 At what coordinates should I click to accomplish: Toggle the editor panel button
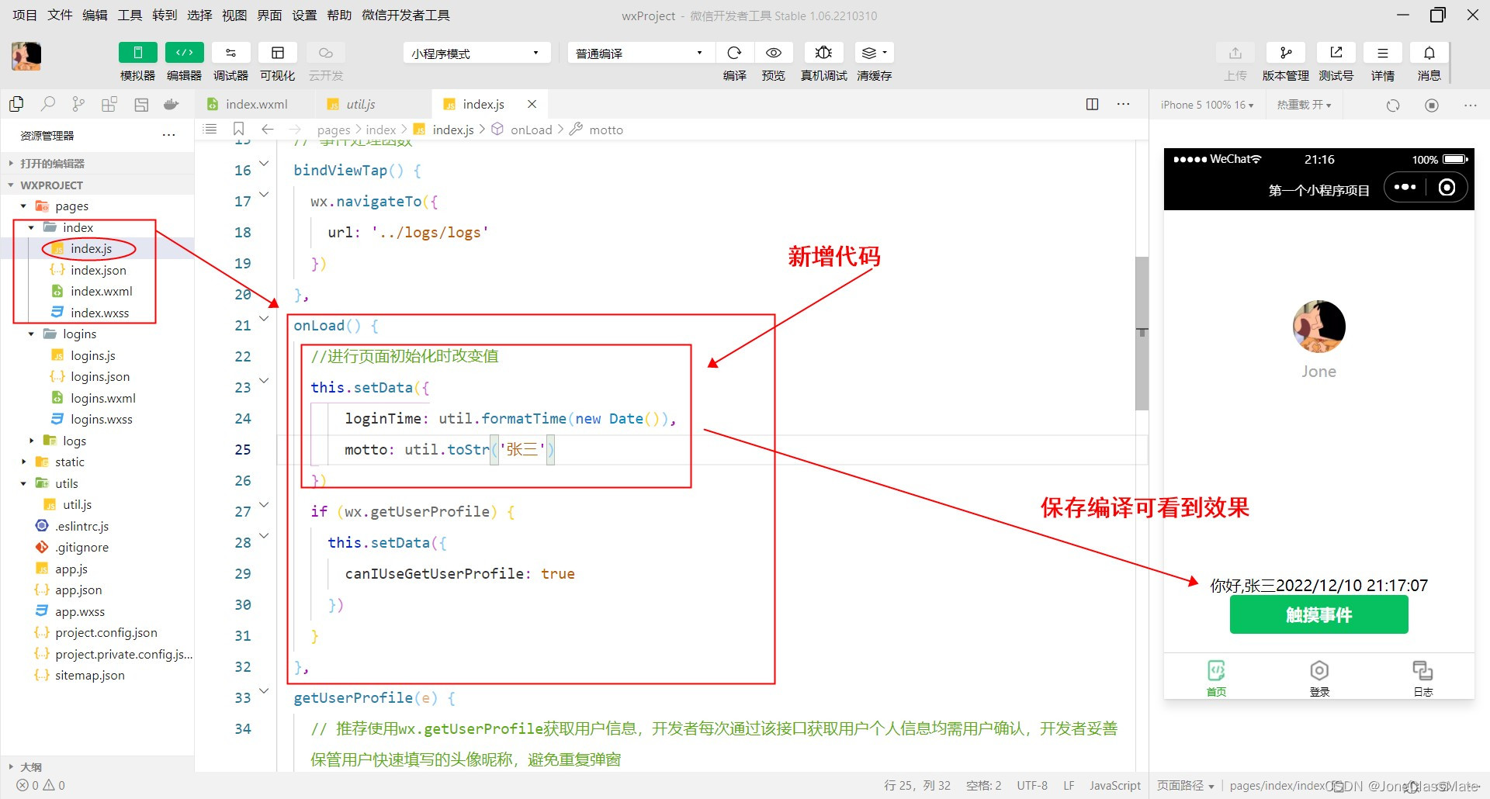pyautogui.click(x=184, y=53)
